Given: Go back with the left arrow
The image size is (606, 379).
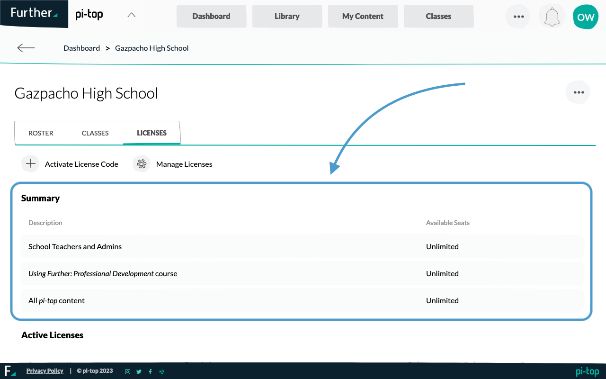Looking at the screenshot, I should coord(26,48).
